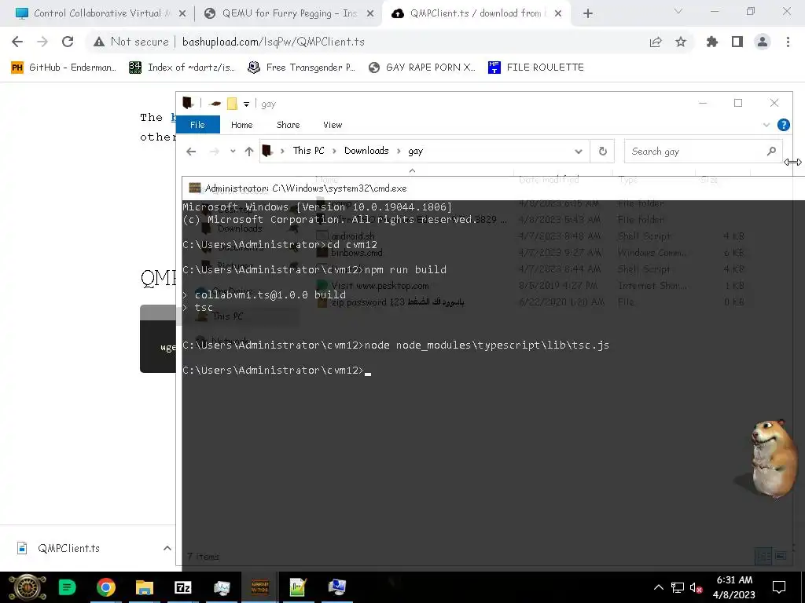Open Explorer help question mark
The width and height of the screenshot is (805, 603).
(784, 125)
